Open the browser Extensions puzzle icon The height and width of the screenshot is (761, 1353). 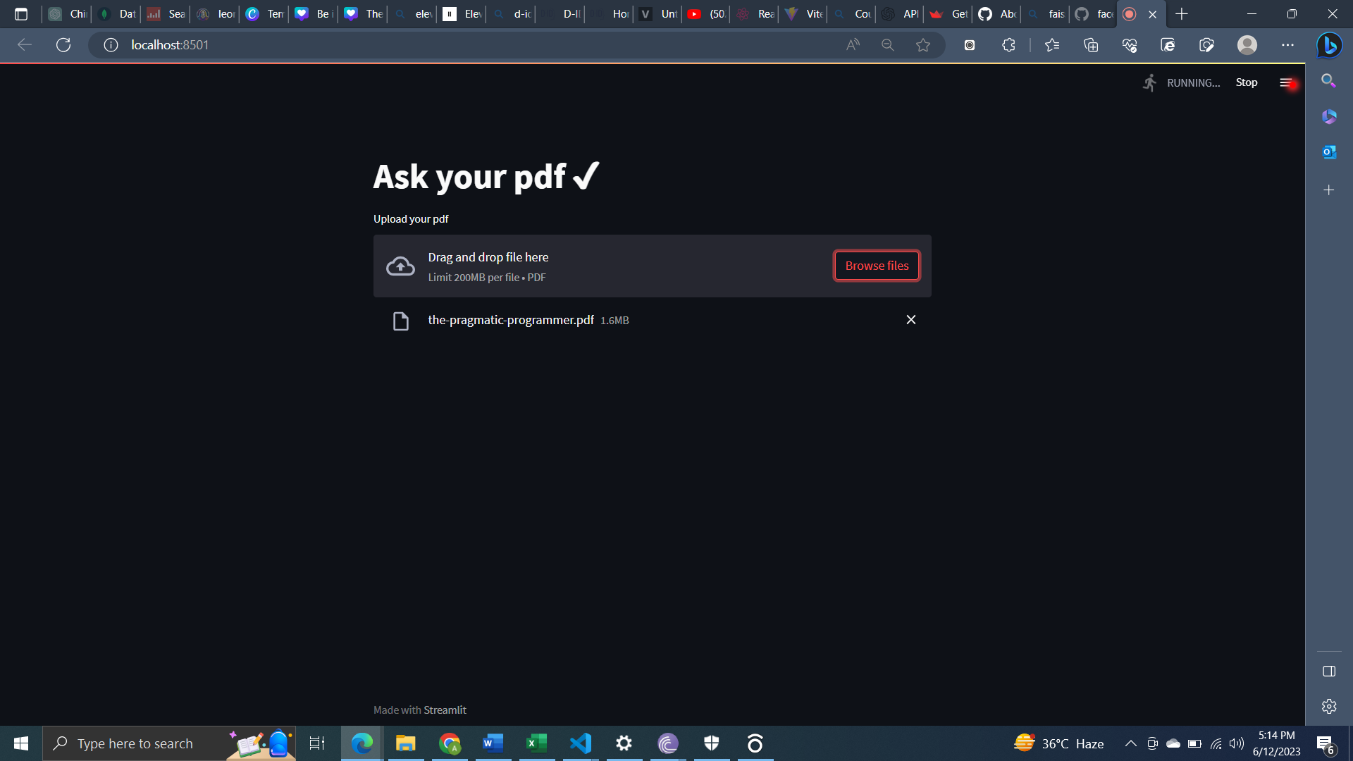pyautogui.click(x=1008, y=45)
